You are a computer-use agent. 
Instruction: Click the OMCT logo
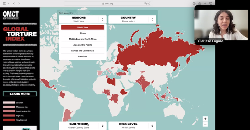pos(11,15)
